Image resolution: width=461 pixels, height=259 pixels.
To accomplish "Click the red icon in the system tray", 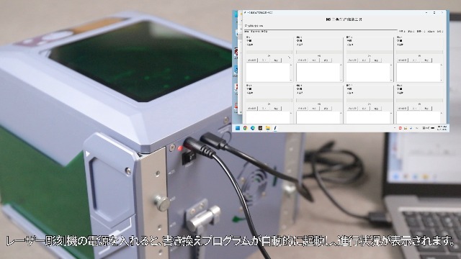I will (x=400, y=128).
